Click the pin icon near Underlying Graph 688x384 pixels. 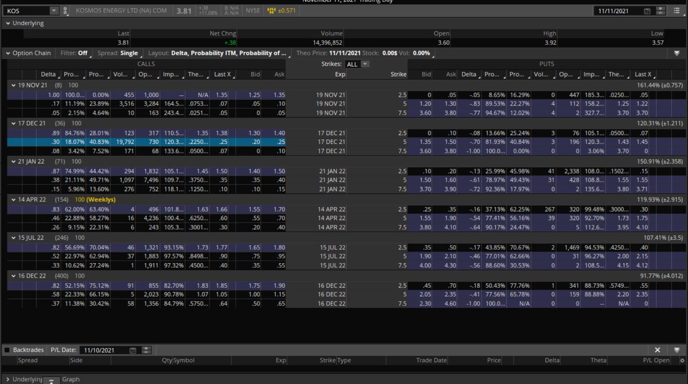point(51,380)
